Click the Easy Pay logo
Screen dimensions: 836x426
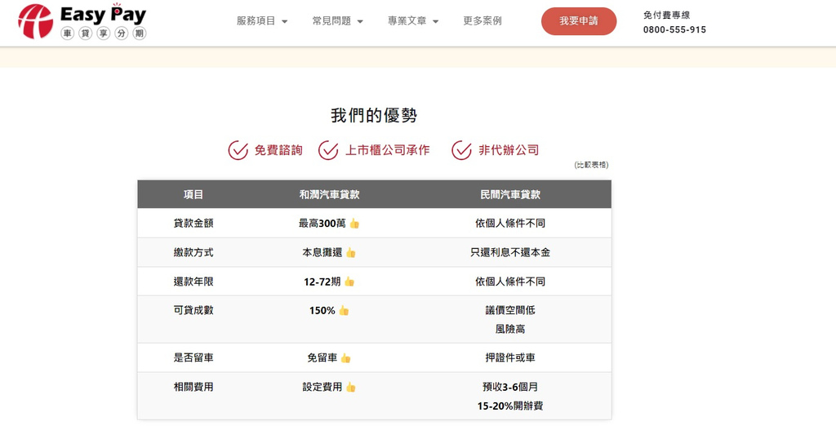point(82,22)
